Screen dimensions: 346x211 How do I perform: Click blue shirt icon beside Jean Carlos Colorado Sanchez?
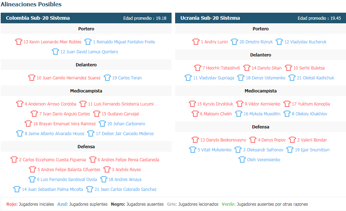tap(90, 189)
